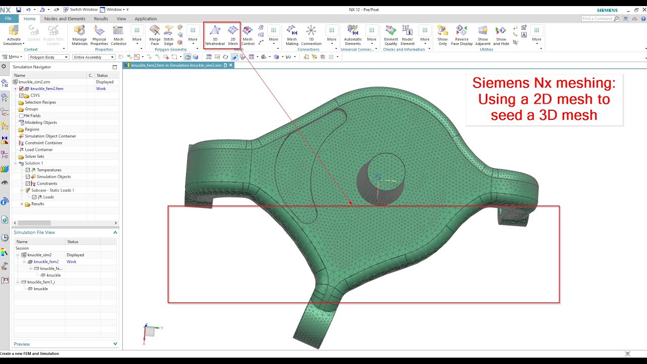Click the 3D Tetrahedral mesh tool
This screenshot has width=647, height=364.
click(215, 35)
